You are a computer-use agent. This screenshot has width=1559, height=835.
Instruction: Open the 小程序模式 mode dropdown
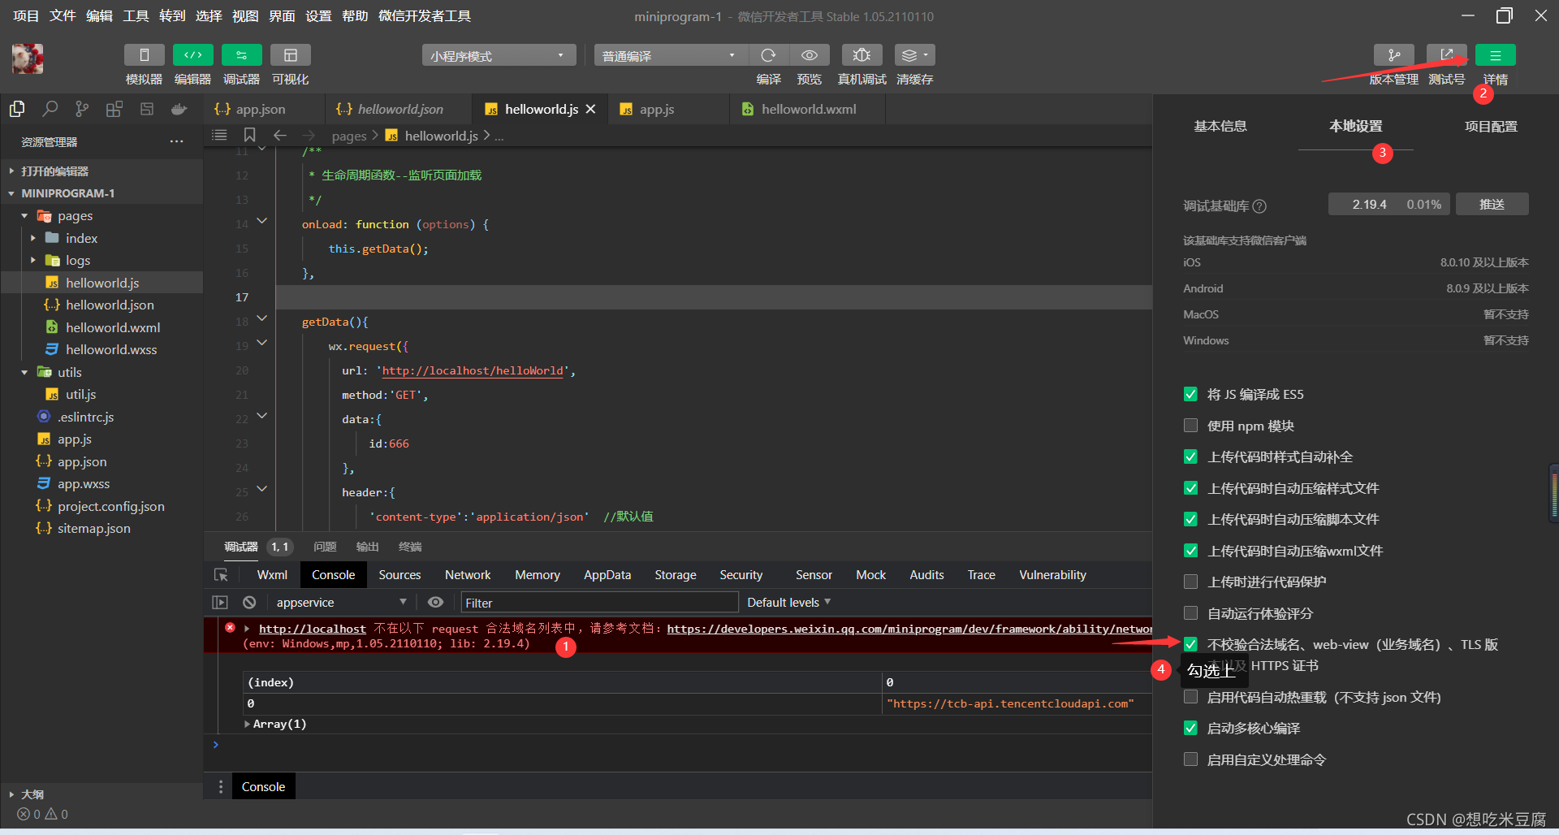(x=499, y=55)
